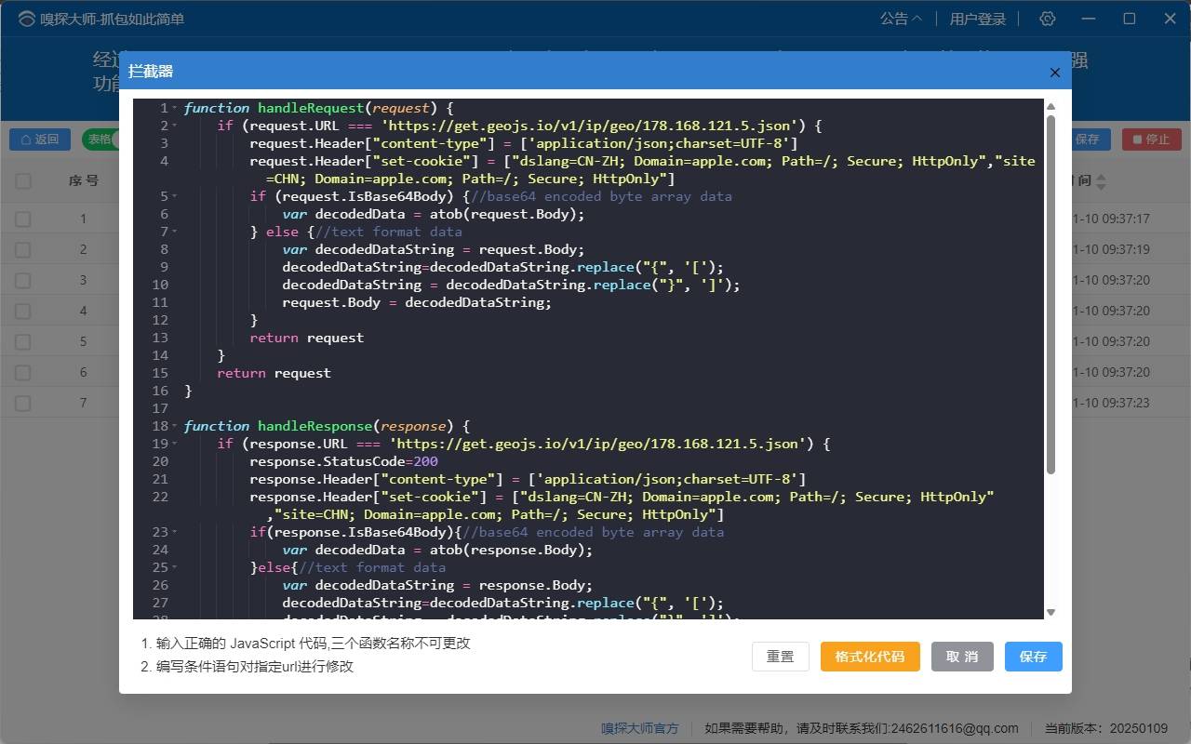This screenshot has width=1191, height=744.
Task: Expand the 公告 announcement dropdown
Action: (901, 19)
